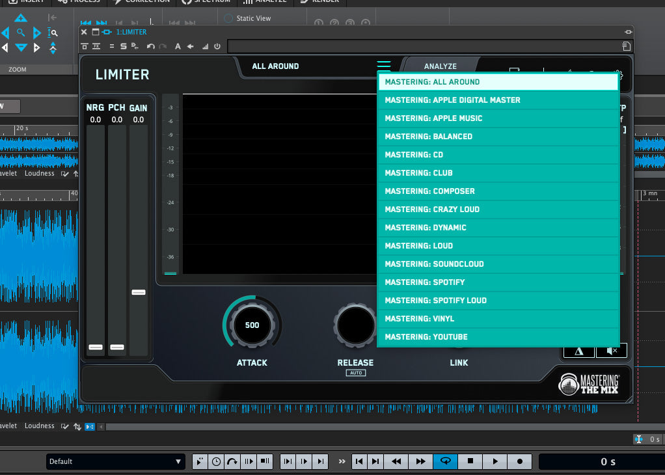Screen dimensions: 665x475
Task: Click the undo arrow in plugin toolbar
Action: point(150,46)
